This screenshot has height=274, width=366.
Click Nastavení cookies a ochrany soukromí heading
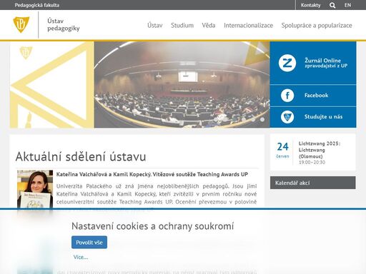click(153, 226)
